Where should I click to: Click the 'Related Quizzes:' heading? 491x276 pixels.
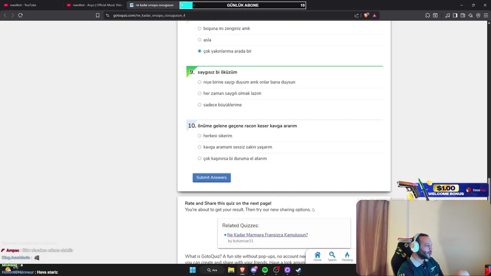point(240,225)
